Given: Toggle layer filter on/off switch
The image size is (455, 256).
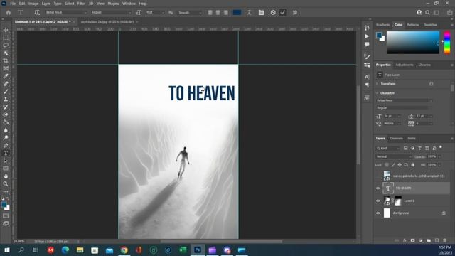Looking at the screenshot, I should (x=441, y=147).
